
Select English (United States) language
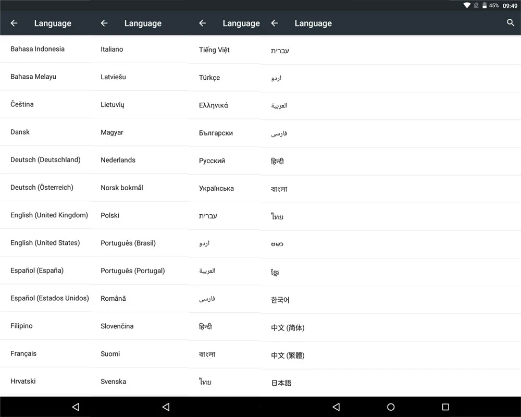coord(45,243)
